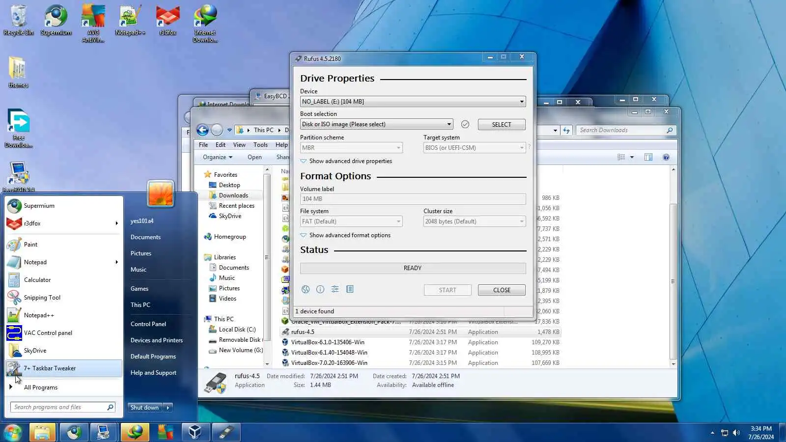Open Devices and Printers from Start menu

click(x=157, y=340)
